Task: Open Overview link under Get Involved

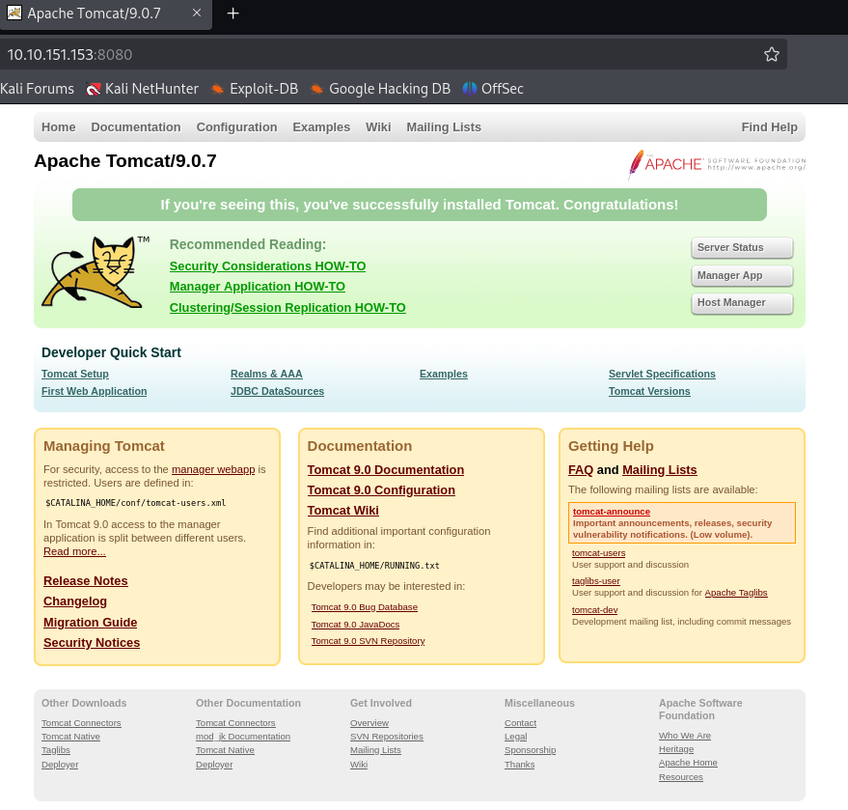Action: 369,723
